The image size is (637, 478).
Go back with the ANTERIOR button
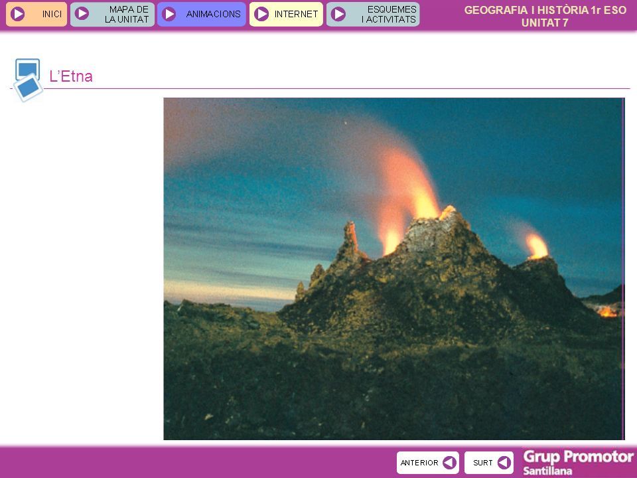tap(428, 463)
